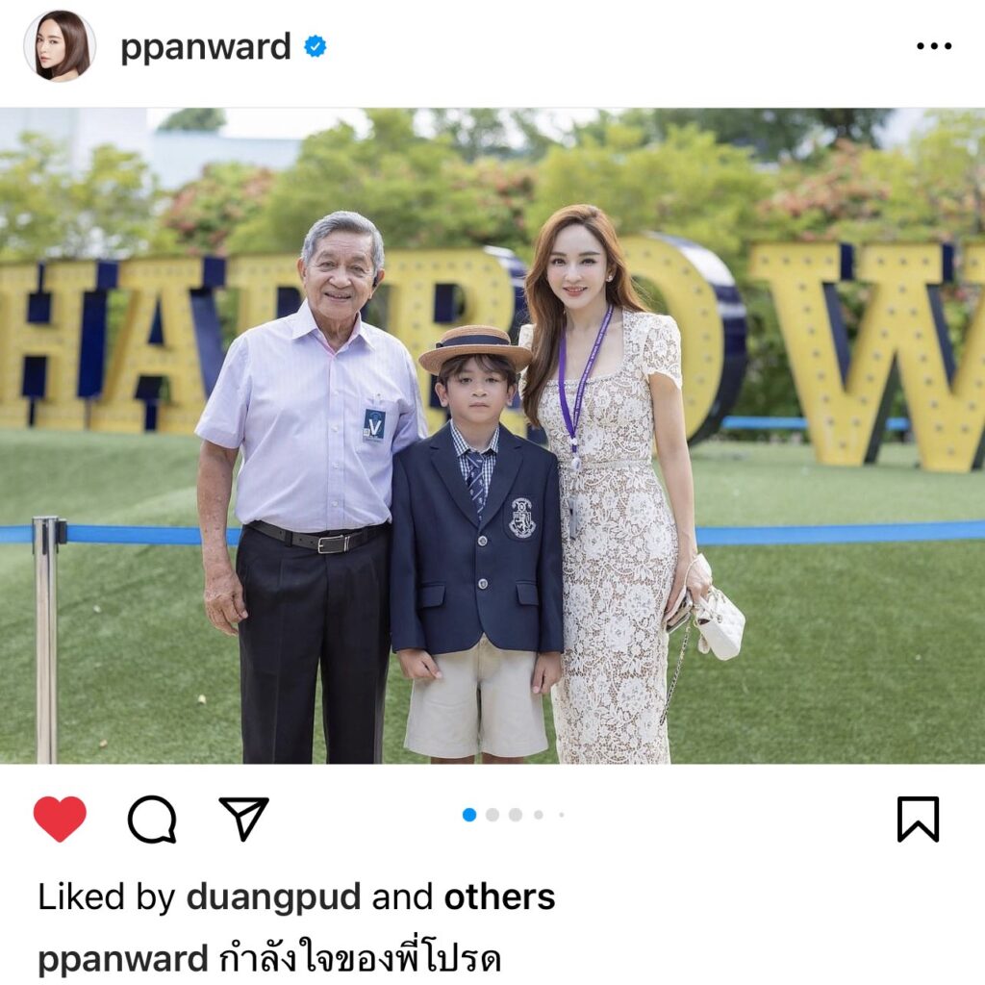Save post with the bookmark icon
Screen dimensions: 985x985
[x=918, y=819]
